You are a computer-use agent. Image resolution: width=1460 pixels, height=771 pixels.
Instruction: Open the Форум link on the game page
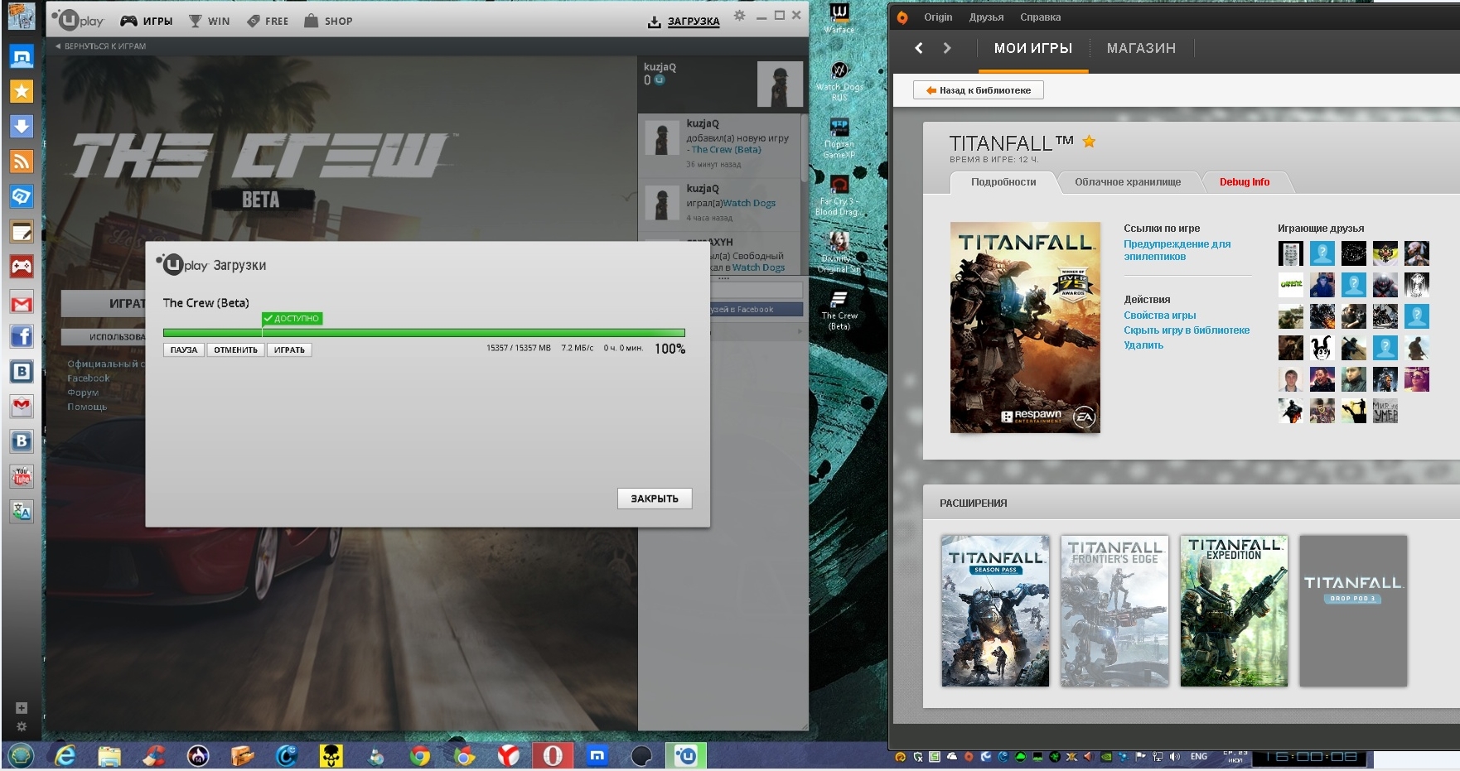point(83,393)
